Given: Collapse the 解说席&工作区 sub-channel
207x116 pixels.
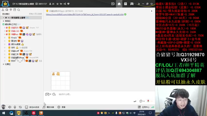Looking at the screenshot, I should [3, 24].
